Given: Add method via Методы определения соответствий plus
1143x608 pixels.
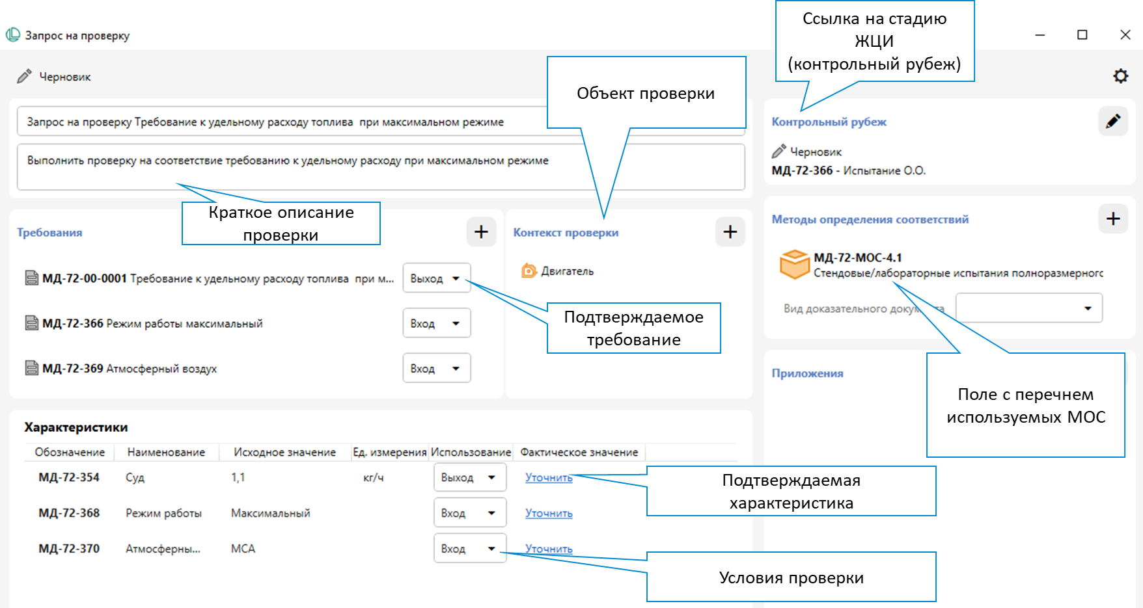Looking at the screenshot, I should coord(1112,219).
